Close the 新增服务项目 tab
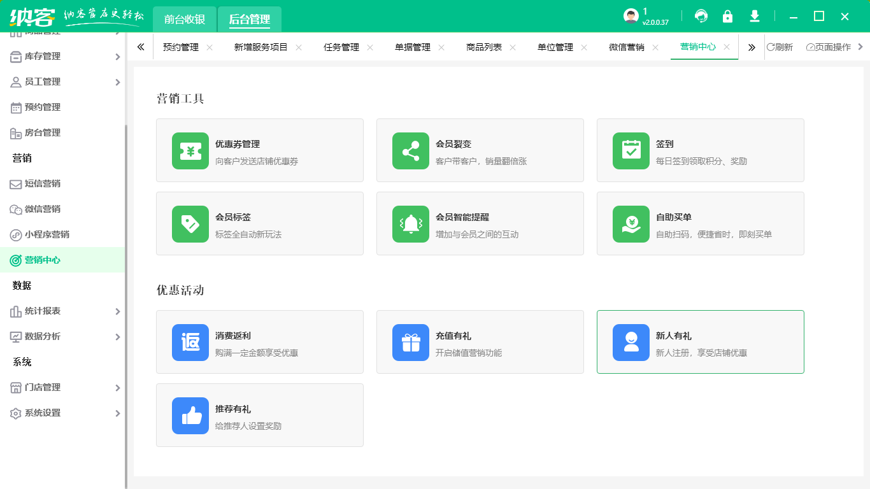870x489 pixels. pyautogui.click(x=299, y=48)
